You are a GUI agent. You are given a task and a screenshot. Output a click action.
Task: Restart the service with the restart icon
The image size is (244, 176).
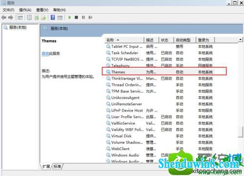pyautogui.click(x=90, y=17)
